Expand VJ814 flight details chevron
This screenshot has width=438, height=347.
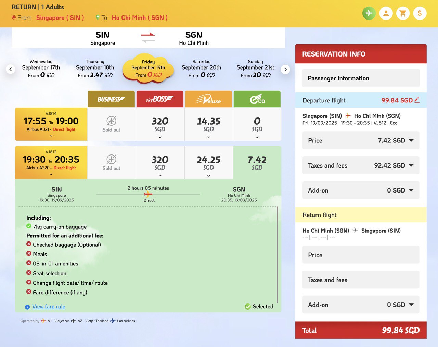coord(51,136)
